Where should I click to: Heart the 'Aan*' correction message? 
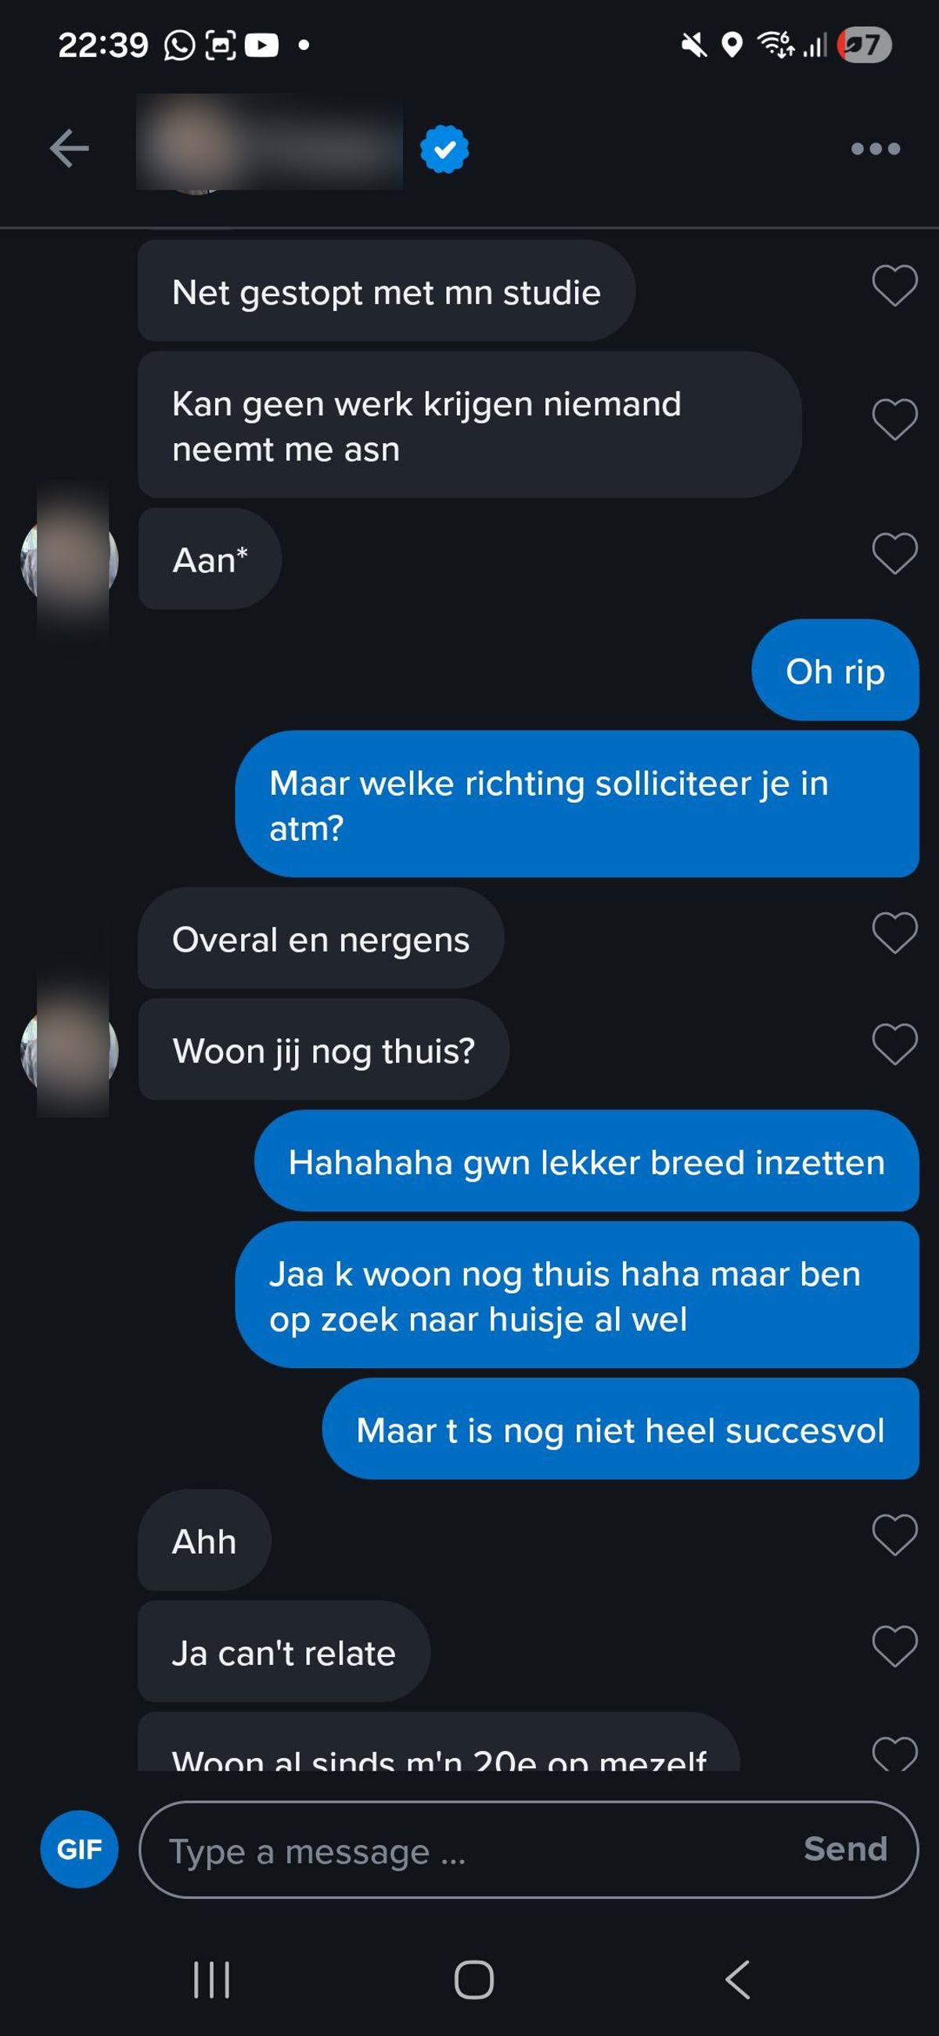point(894,553)
